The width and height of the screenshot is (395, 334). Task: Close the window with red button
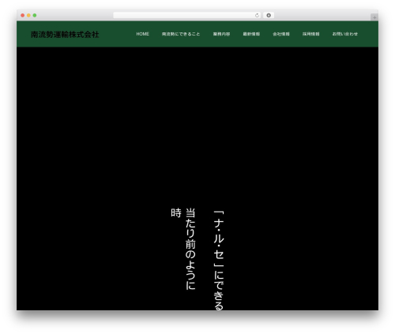click(x=23, y=16)
